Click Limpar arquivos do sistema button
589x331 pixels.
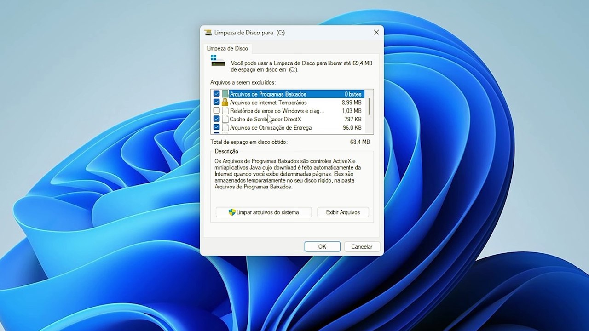[264, 212]
